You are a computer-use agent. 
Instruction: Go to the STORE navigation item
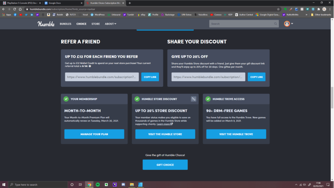click(96, 24)
